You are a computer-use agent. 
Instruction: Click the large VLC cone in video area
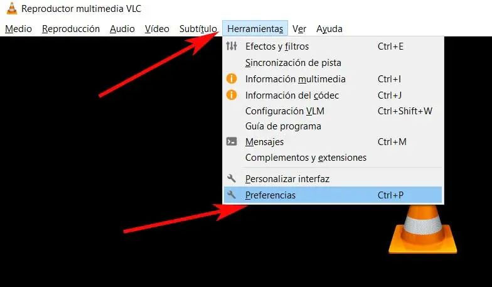(423, 229)
